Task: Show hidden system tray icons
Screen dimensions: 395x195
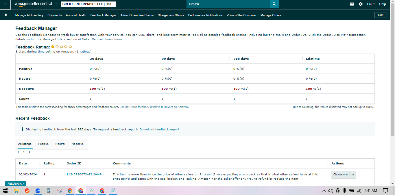Action: [324, 191]
